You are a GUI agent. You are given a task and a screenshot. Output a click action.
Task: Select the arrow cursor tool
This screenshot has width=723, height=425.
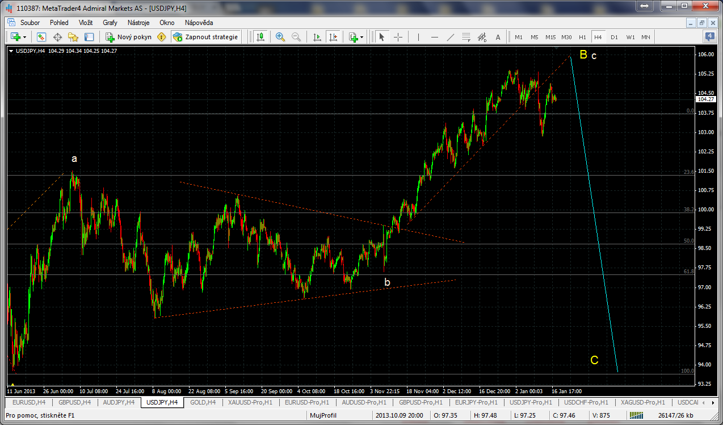pos(382,37)
